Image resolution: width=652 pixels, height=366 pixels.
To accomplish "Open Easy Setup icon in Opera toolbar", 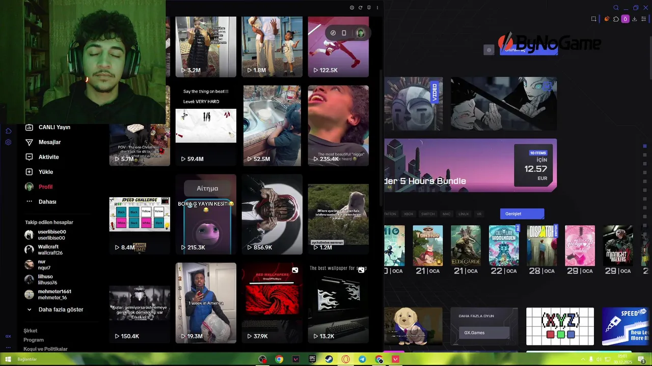I will click(643, 19).
